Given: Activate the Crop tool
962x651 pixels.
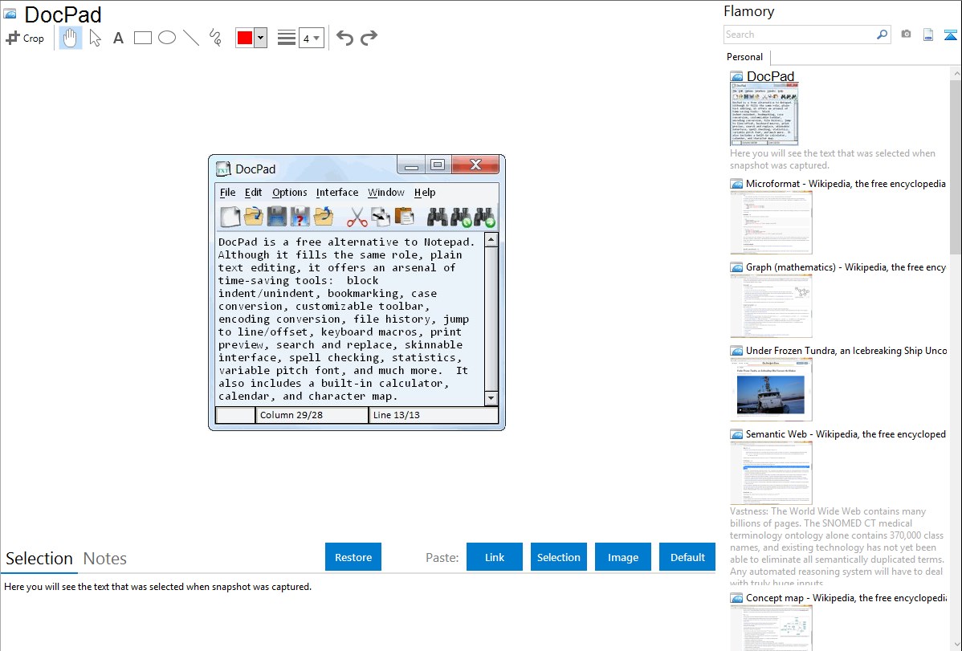Looking at the screenshot, I should (25, 38).
